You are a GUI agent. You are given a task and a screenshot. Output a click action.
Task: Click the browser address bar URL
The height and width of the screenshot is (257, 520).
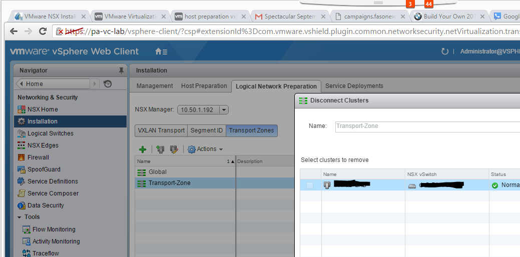(287, 31)
